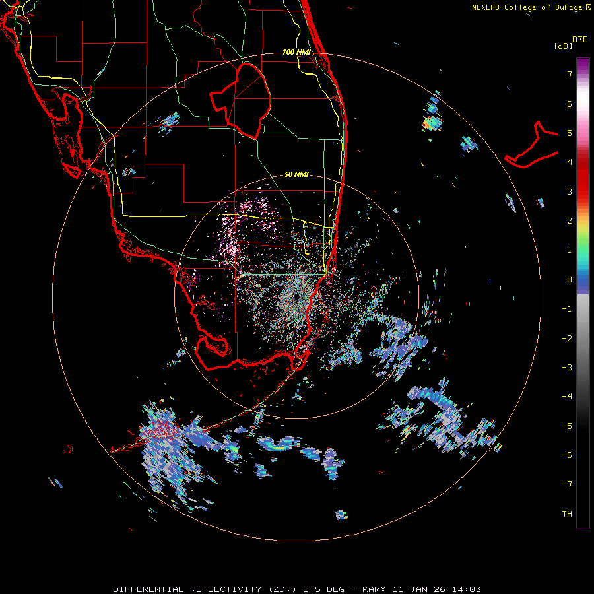Click the "0" value on color scale
The image size is (594, 594).
[x=570, y=280]
